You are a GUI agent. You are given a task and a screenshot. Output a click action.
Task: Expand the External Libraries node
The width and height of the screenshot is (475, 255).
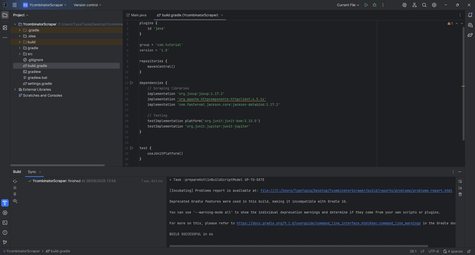15,89
